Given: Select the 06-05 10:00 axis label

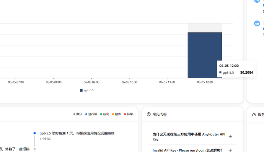Looking at the screenshot, I should pos(129,82).
